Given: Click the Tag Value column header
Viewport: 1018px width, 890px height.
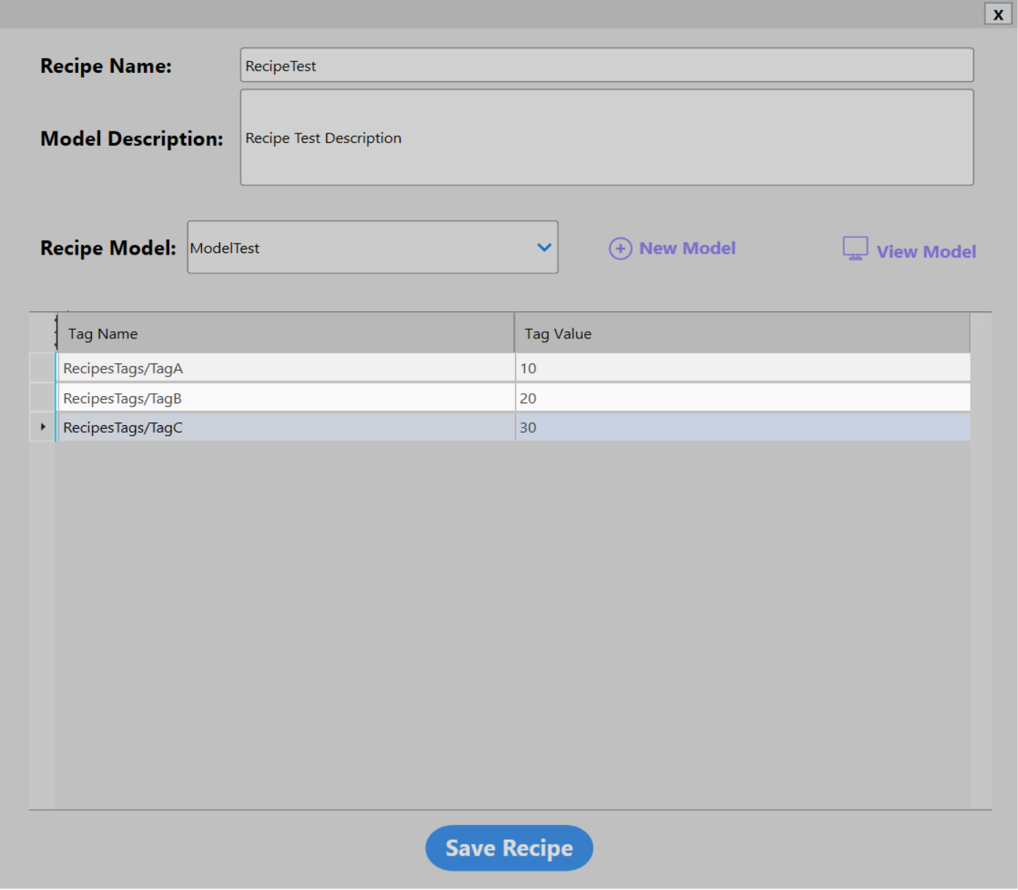Looking at the screenshot, I should tap(741, 334).
